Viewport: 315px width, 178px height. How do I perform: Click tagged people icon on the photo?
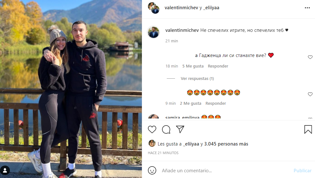(x=5, y=171)
